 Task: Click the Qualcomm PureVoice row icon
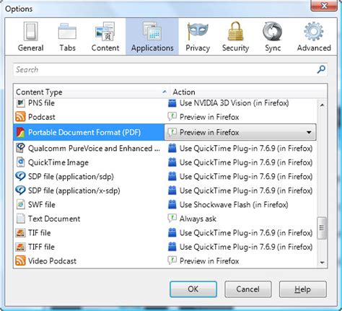[x=20, y=148]
